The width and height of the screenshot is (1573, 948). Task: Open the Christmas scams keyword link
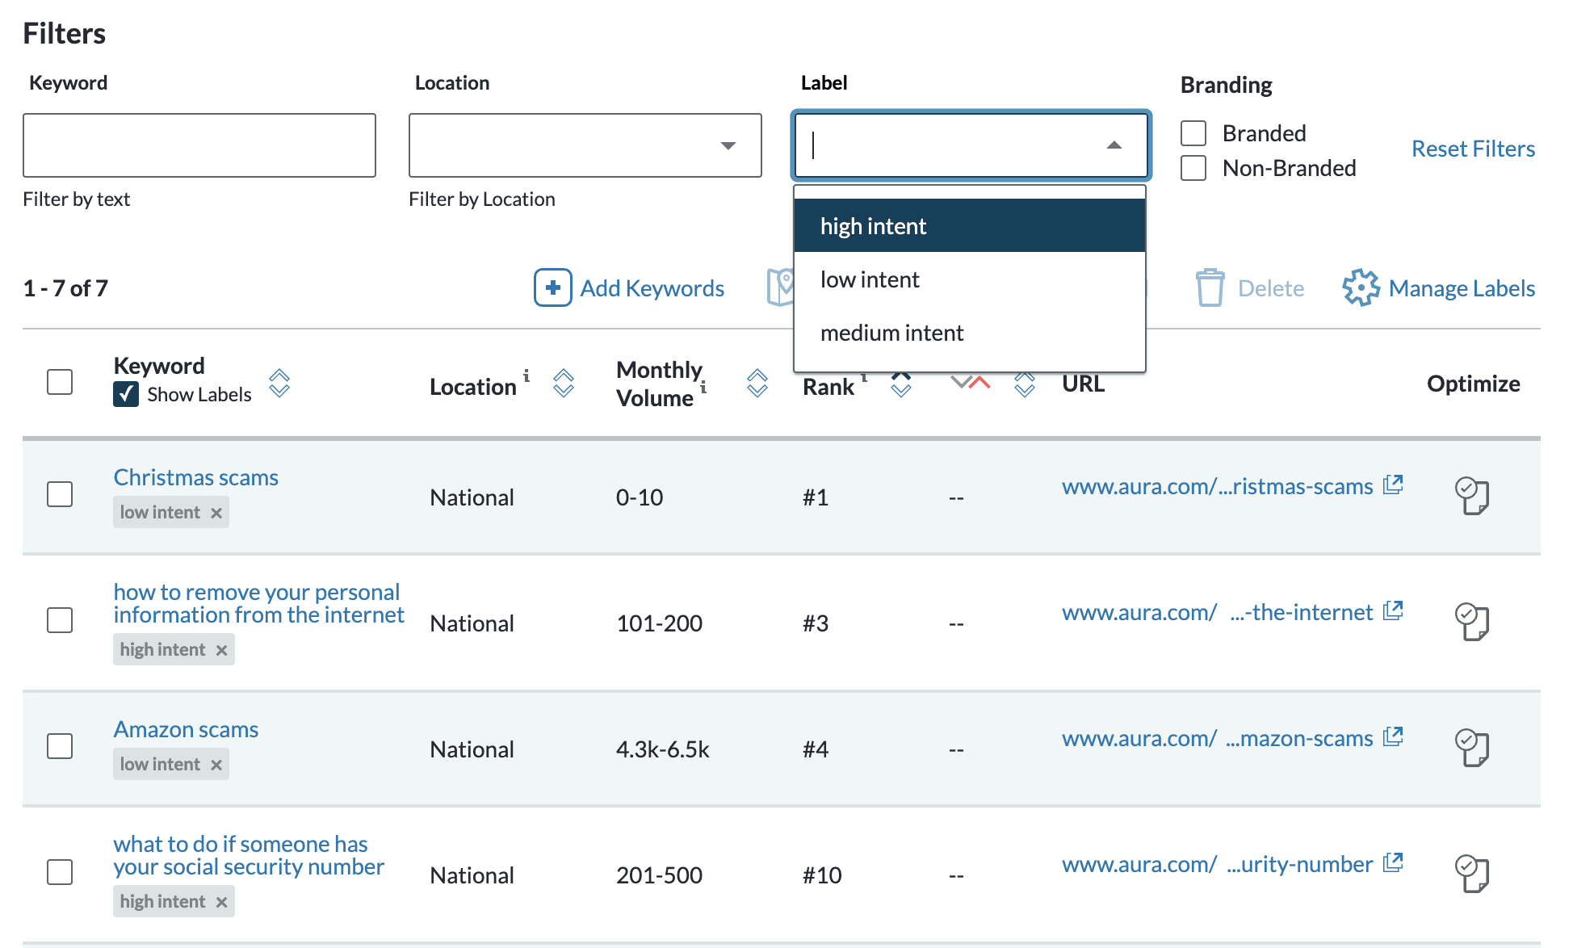coord(195,476)
